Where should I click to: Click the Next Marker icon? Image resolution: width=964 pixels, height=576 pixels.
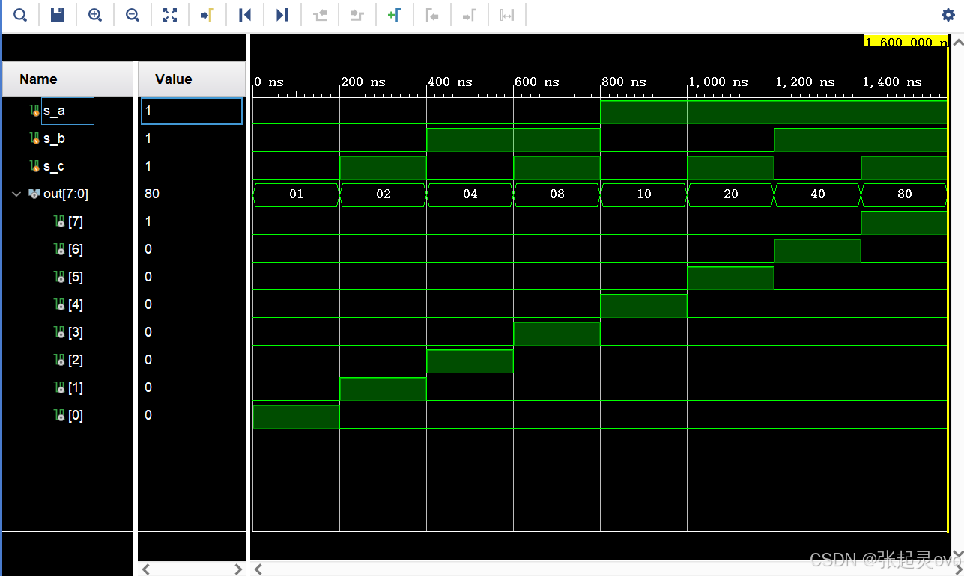[470, 15]
